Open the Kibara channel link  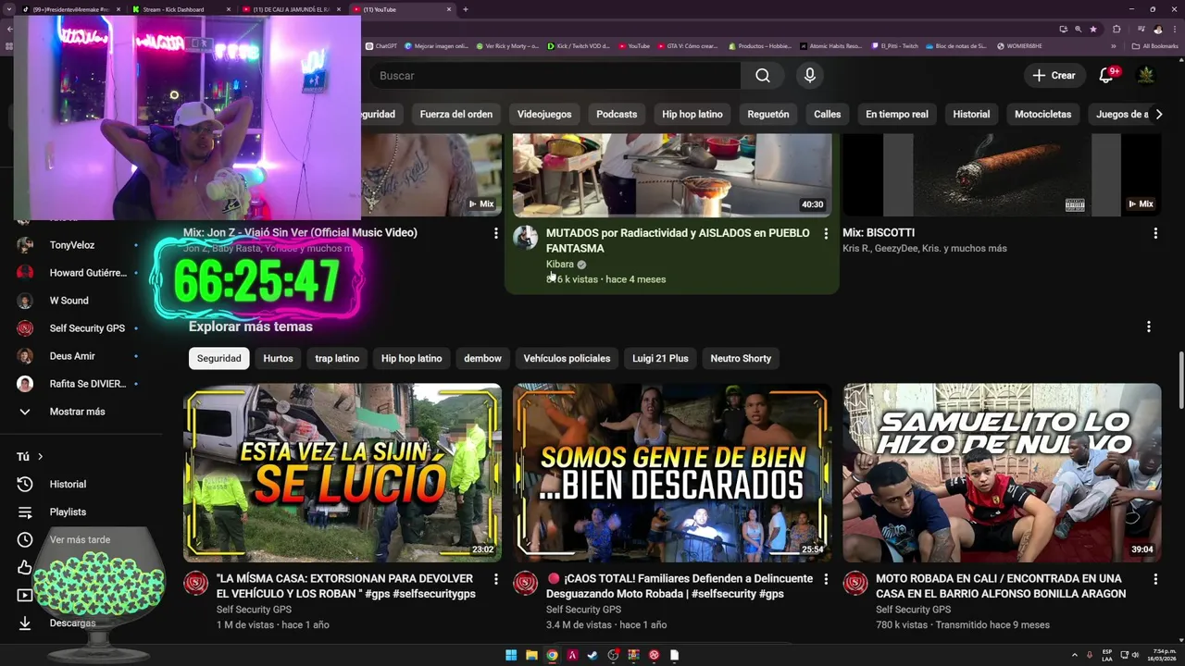click(560, 265)
